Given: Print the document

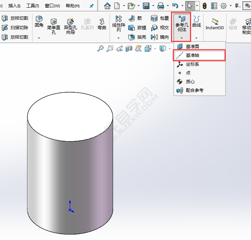Looking at the screenshot, I should (x=161, y=6).
